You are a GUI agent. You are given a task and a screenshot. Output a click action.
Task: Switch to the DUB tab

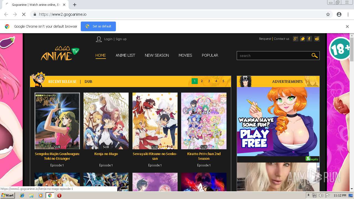pyautogui.click(x=88, y=82)
